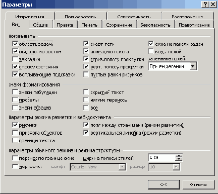
Task: Select the Правописание tab
Action: pos(194,25)
